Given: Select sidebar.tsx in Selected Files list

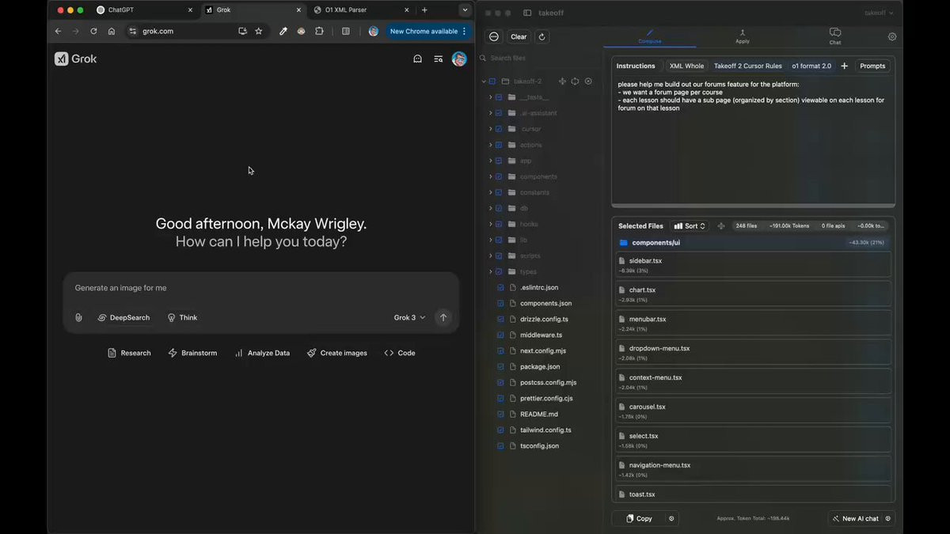Looking at the screenshot, I should pyautogui.click(x=753, y=264).
